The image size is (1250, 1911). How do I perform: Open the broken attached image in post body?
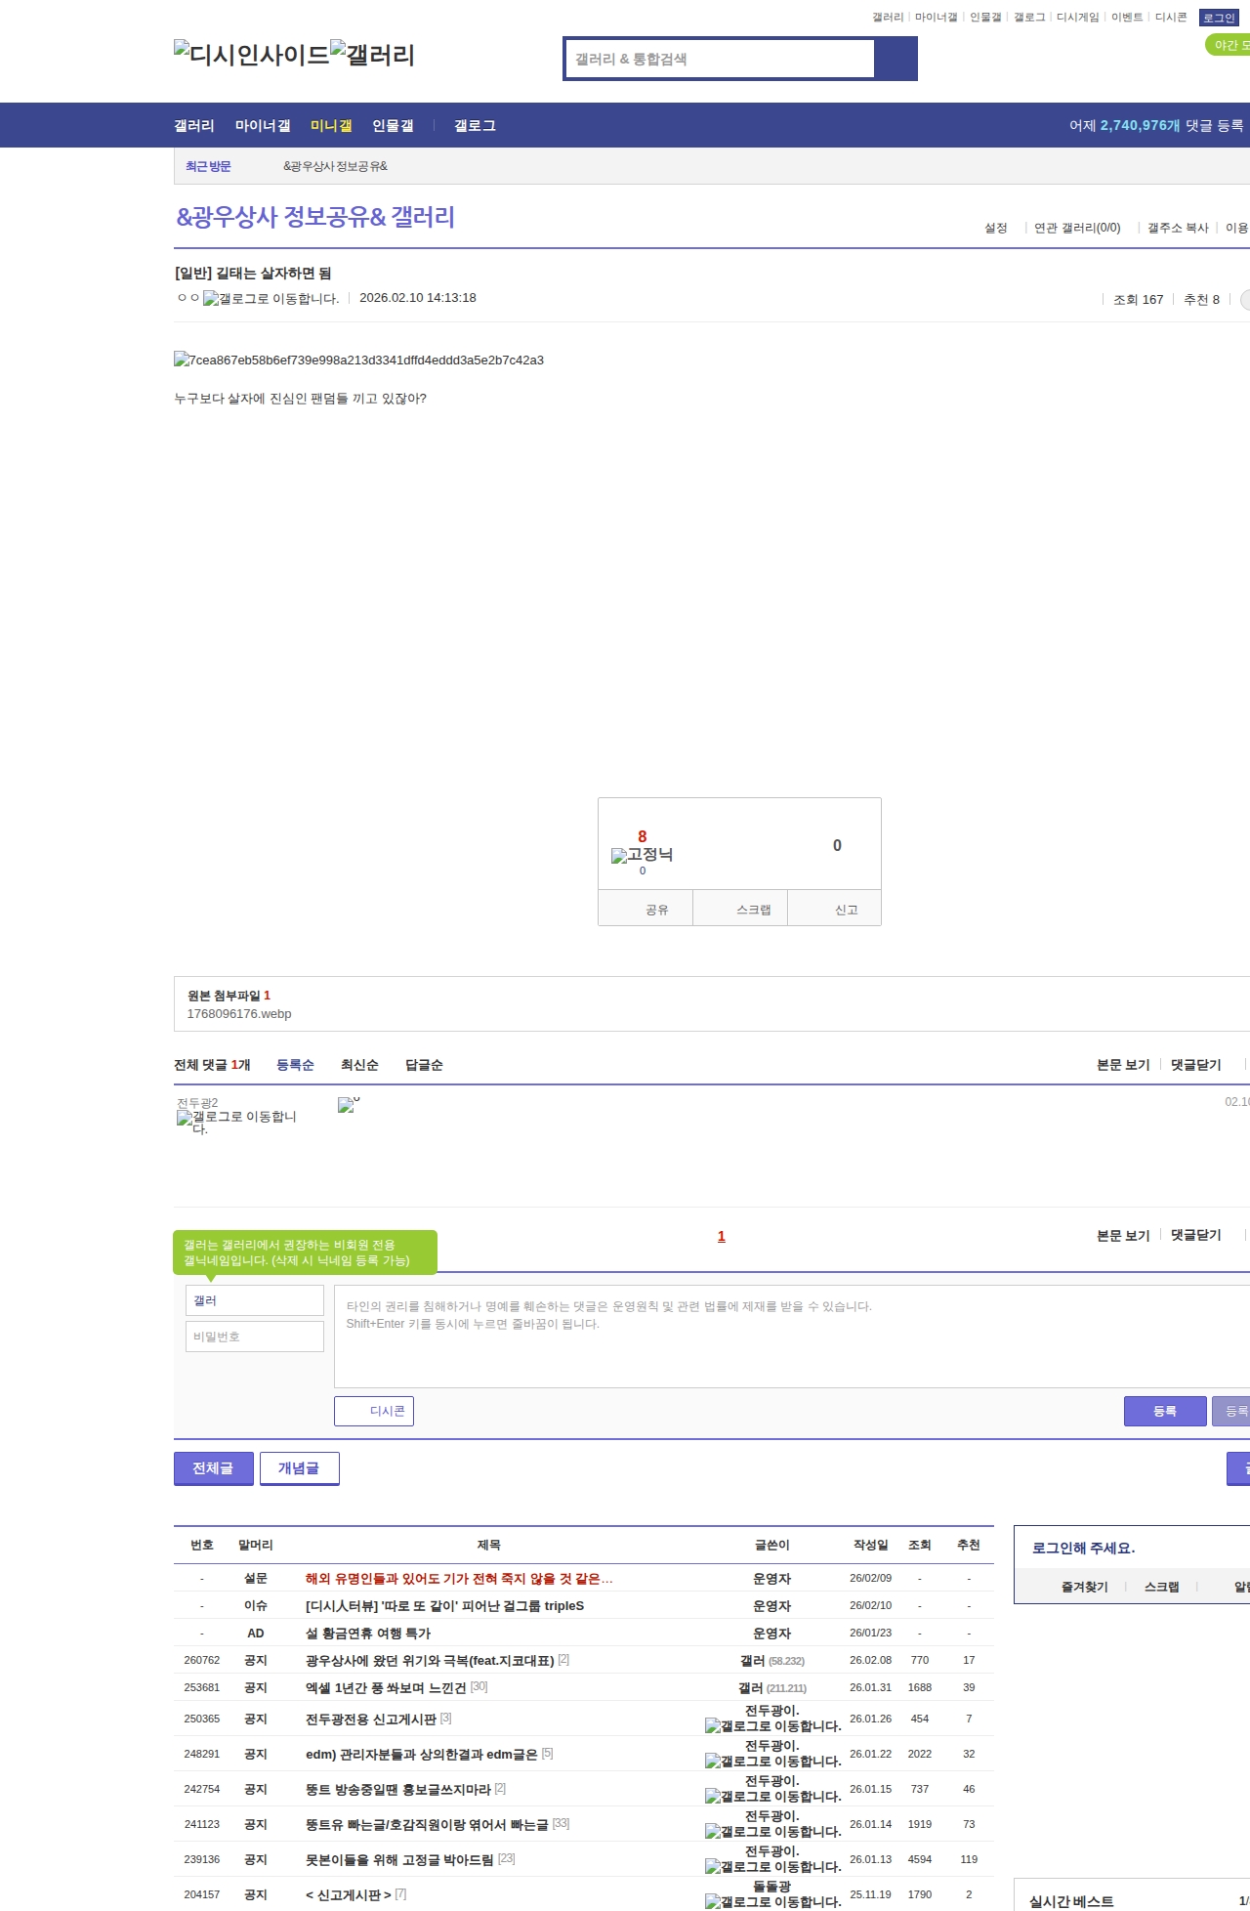click(358, 361)
